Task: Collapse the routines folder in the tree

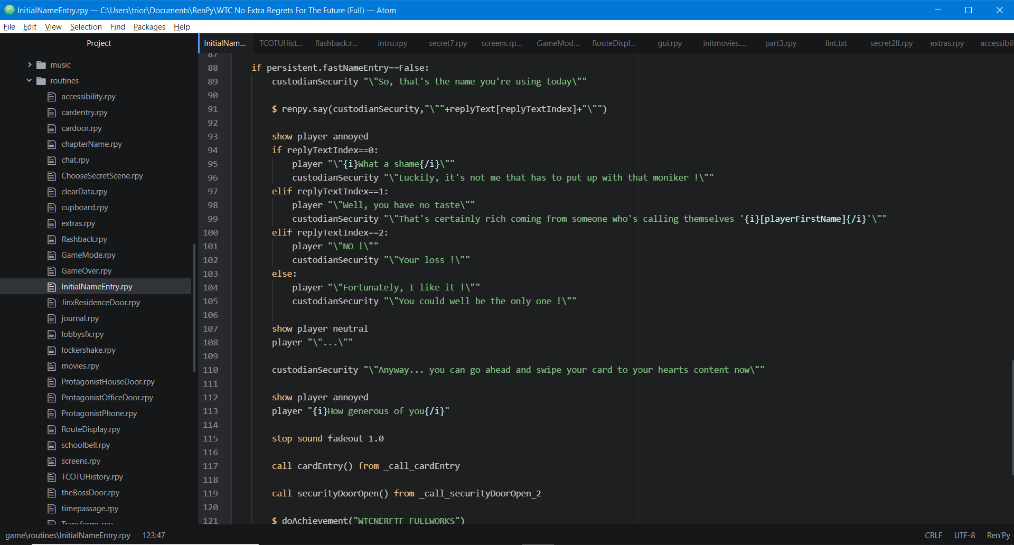Action: (x=29, y=80)
